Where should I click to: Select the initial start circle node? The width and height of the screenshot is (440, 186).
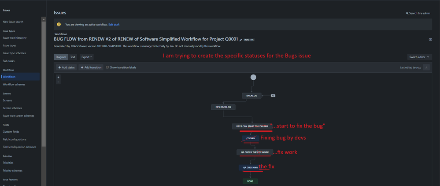(x=253, y=77)
